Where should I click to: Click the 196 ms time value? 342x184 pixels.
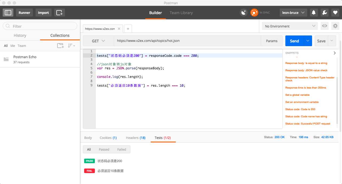tap(303, 137)
